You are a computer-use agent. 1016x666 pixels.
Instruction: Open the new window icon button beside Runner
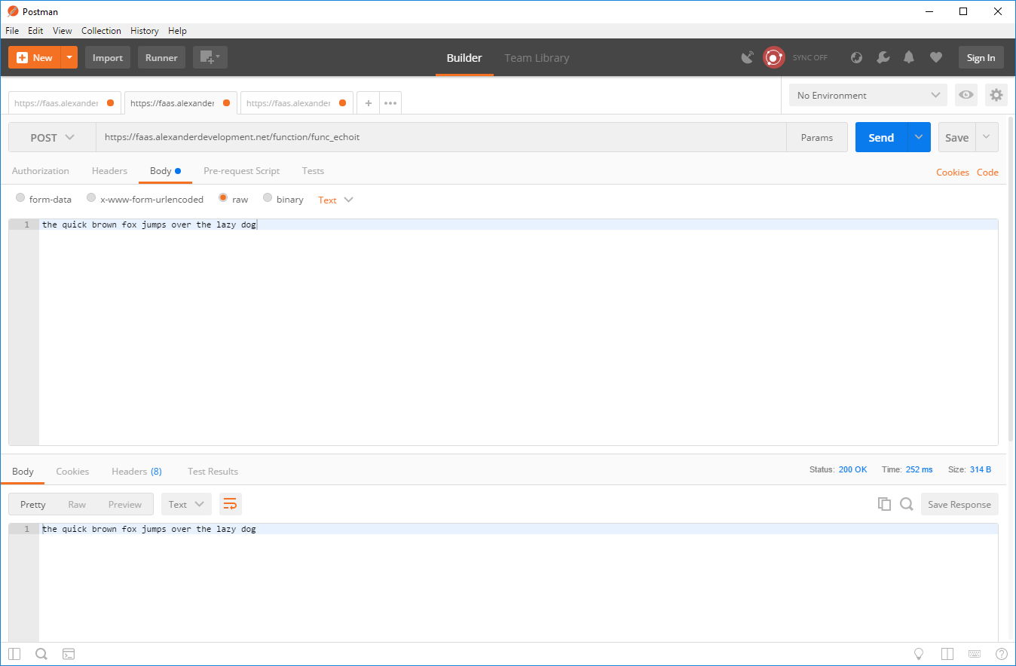pyautogui.click(x=210, y=57)
